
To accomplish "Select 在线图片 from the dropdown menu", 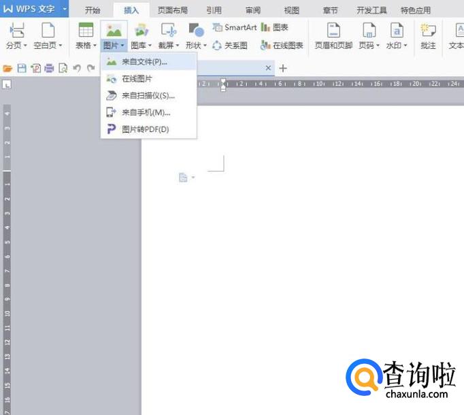I will pos(137,79).
